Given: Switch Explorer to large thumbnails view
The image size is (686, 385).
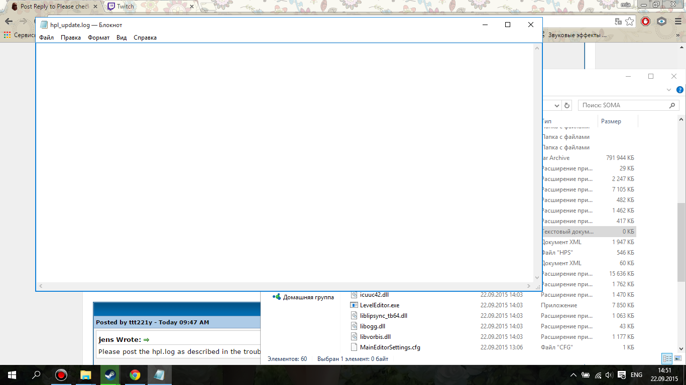Looking at the screenshot, I should pyautogui.click(x=678, y=358).
